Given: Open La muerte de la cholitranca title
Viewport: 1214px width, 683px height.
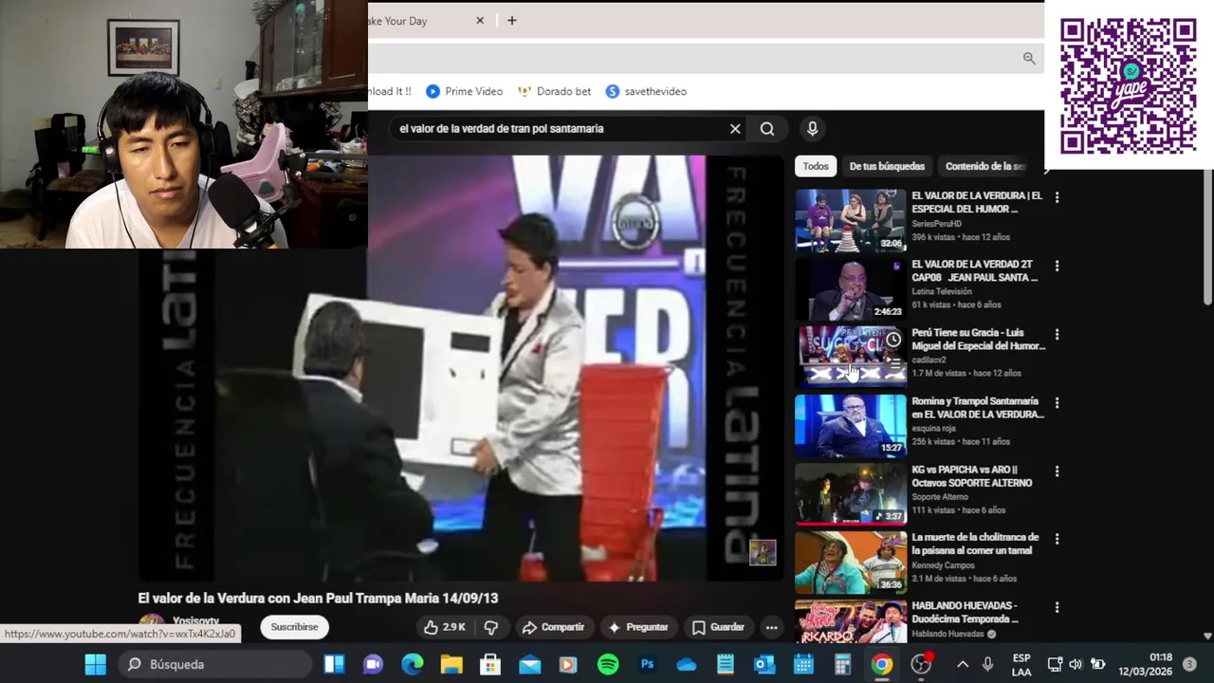Looking at the screenshot, I should click(975, 544).
